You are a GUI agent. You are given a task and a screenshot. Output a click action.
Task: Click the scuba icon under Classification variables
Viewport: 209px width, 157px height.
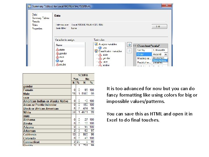click(100, 65)
